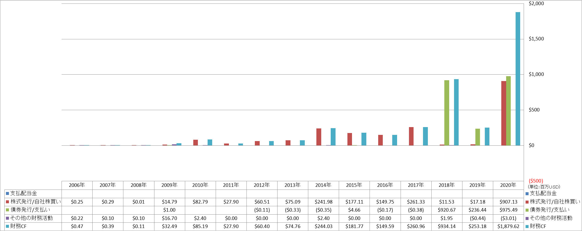582x231 pixels.
Task: Click the cyan 財務CF swatch in the right-side legend
Action: (527, 226)
